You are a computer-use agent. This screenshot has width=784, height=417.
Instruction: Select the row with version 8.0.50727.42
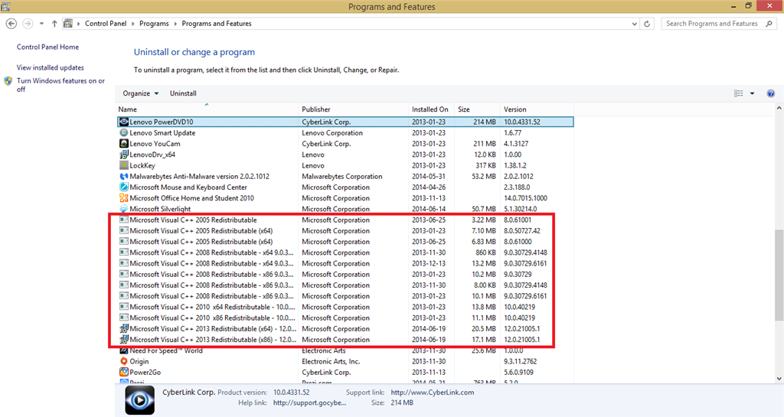click(345, 231)
